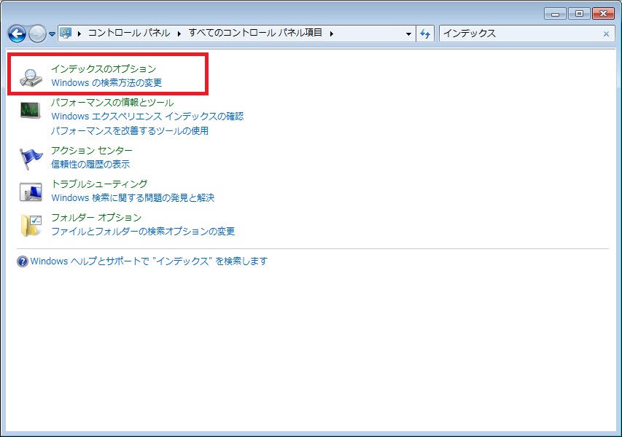Refresh the page with refresh icon
The image size is (622, 437).
[425, 34]
